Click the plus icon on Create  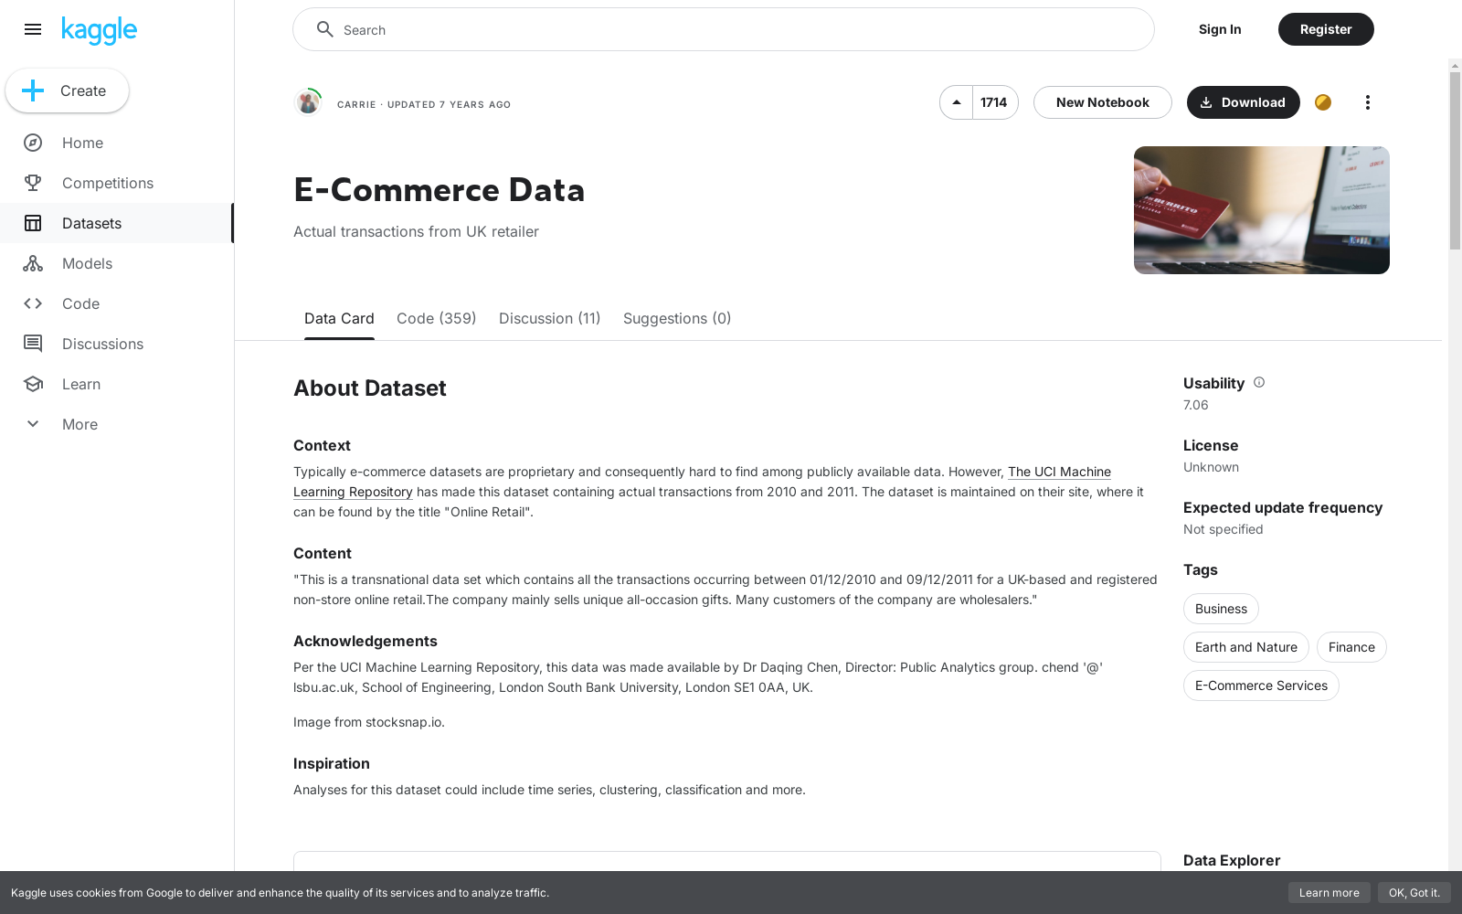click(x=33, y=90)
